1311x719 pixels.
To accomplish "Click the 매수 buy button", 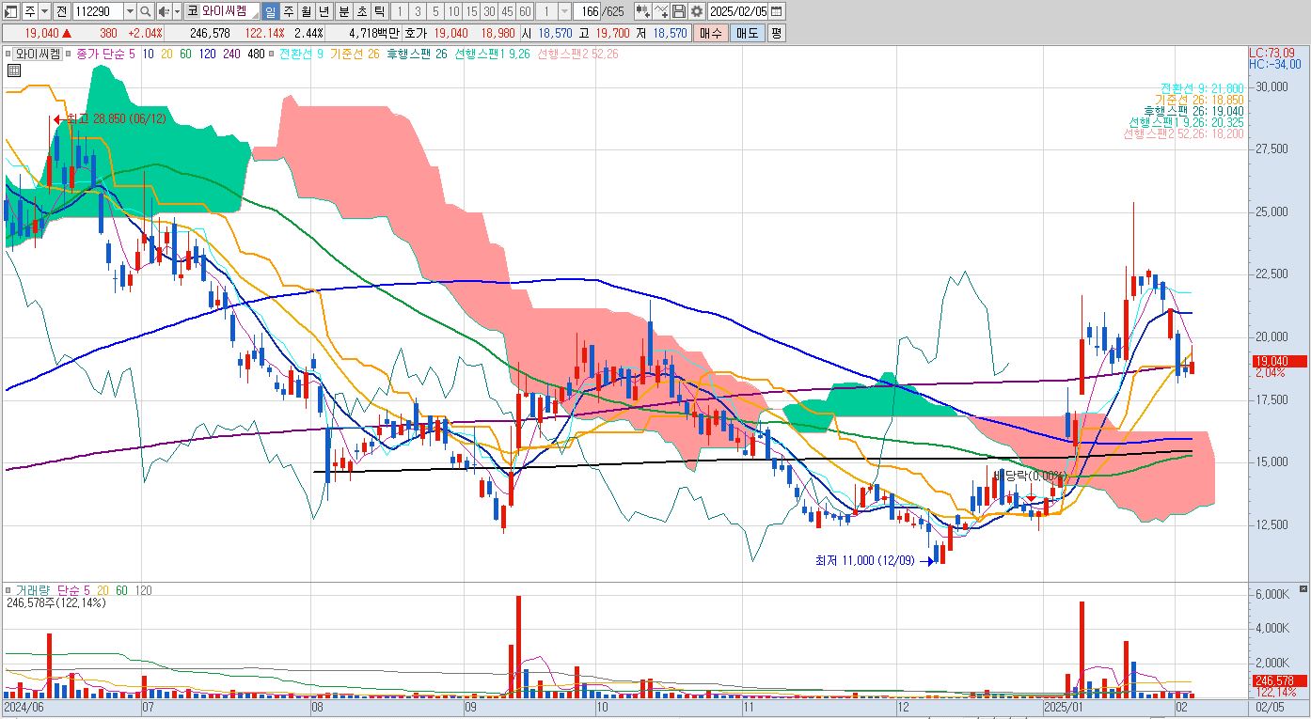I will [710, 33].
